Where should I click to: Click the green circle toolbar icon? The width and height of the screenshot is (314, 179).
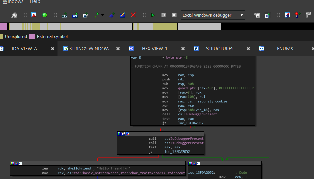(45, 15)
